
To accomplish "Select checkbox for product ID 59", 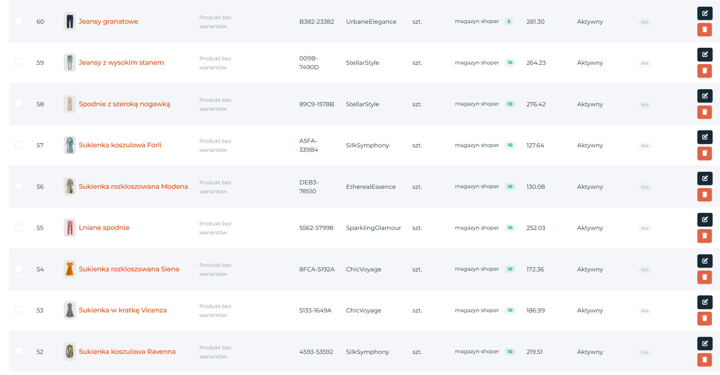I will point(19,62).
